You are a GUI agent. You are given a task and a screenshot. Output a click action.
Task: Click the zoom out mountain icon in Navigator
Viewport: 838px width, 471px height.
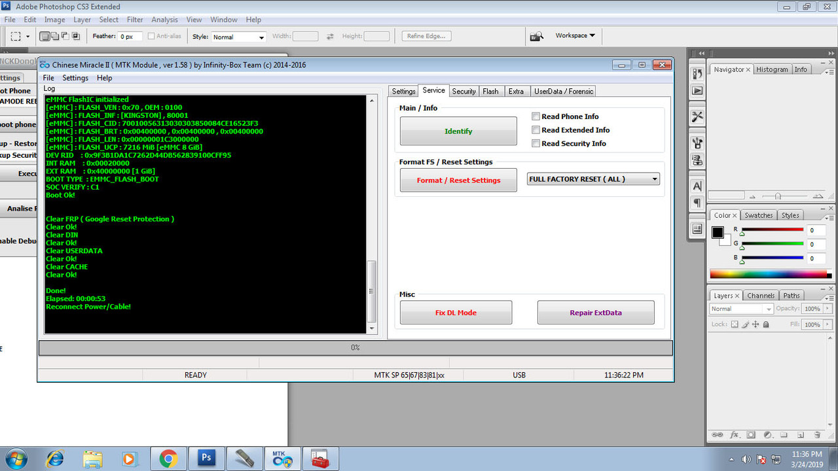coord(752,196)
